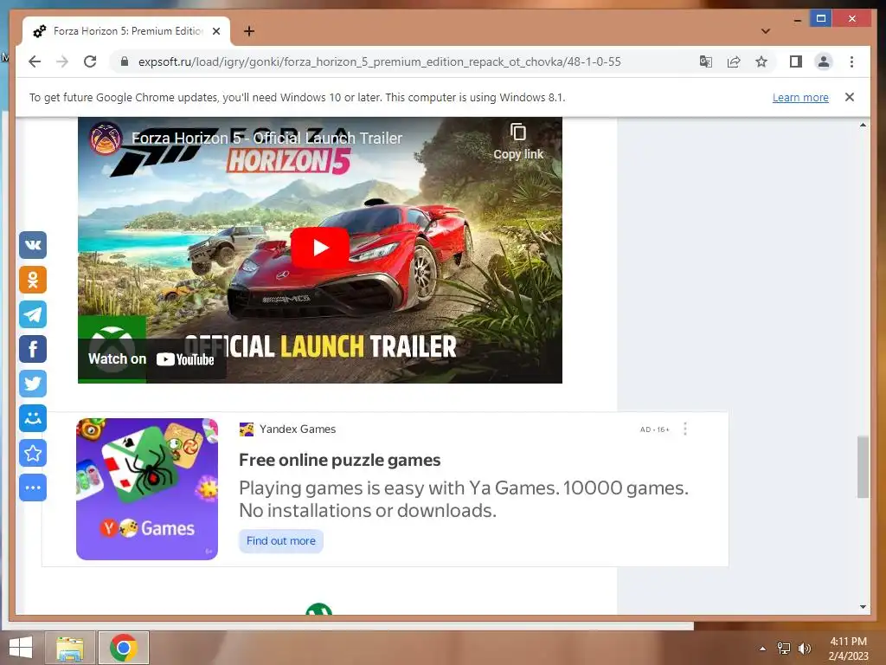Viewport: 886px width, 665px height.
Task: Show hidden system tray icons
Action: pyautogui.click(x=763, y=648)
